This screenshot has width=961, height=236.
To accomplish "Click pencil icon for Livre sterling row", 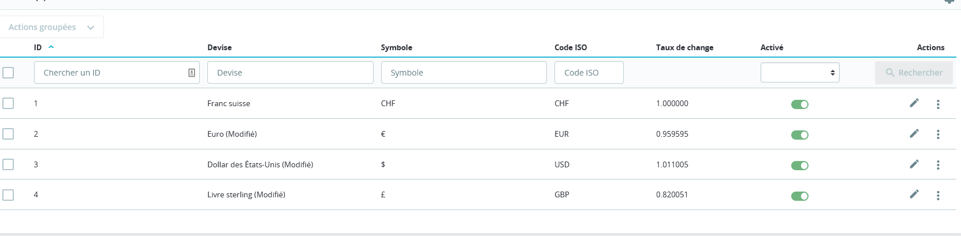I will 914,194.
